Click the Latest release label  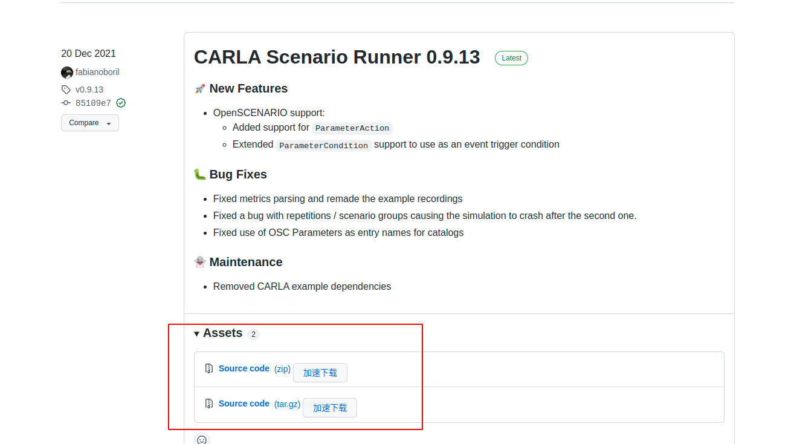(x=511, y=57)
